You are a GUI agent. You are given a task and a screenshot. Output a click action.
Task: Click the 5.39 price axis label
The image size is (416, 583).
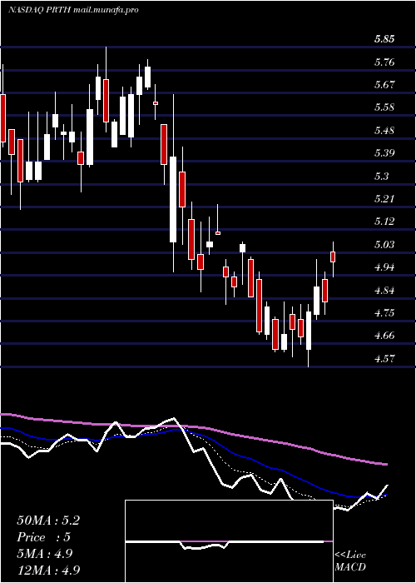[x=384, y=152]
